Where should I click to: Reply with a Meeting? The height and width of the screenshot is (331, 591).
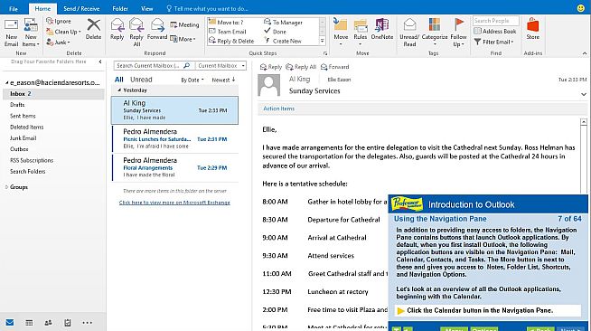click(184, 25)
